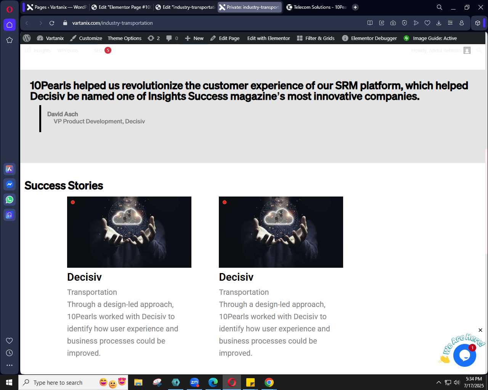
Task: Open the comments item showing 0
Action: coord(172,38)
